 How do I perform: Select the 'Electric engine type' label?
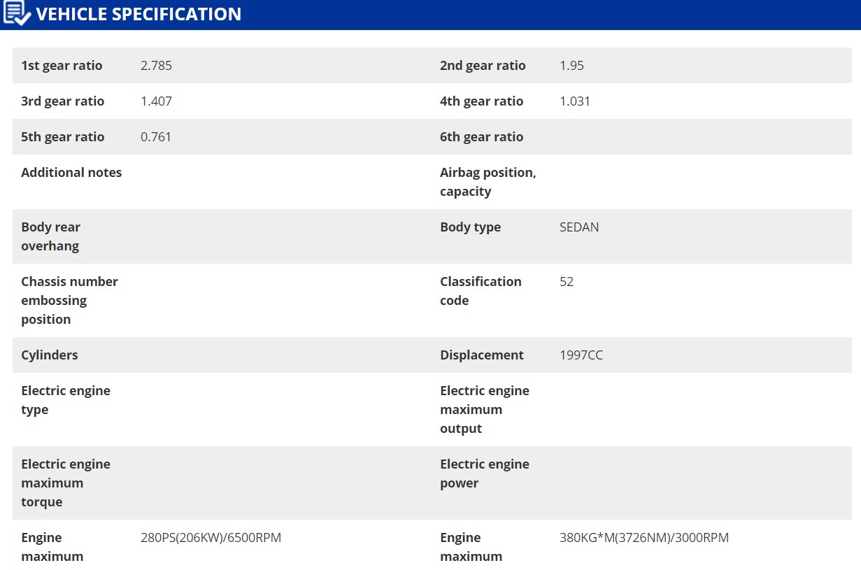tap(66, 400)
